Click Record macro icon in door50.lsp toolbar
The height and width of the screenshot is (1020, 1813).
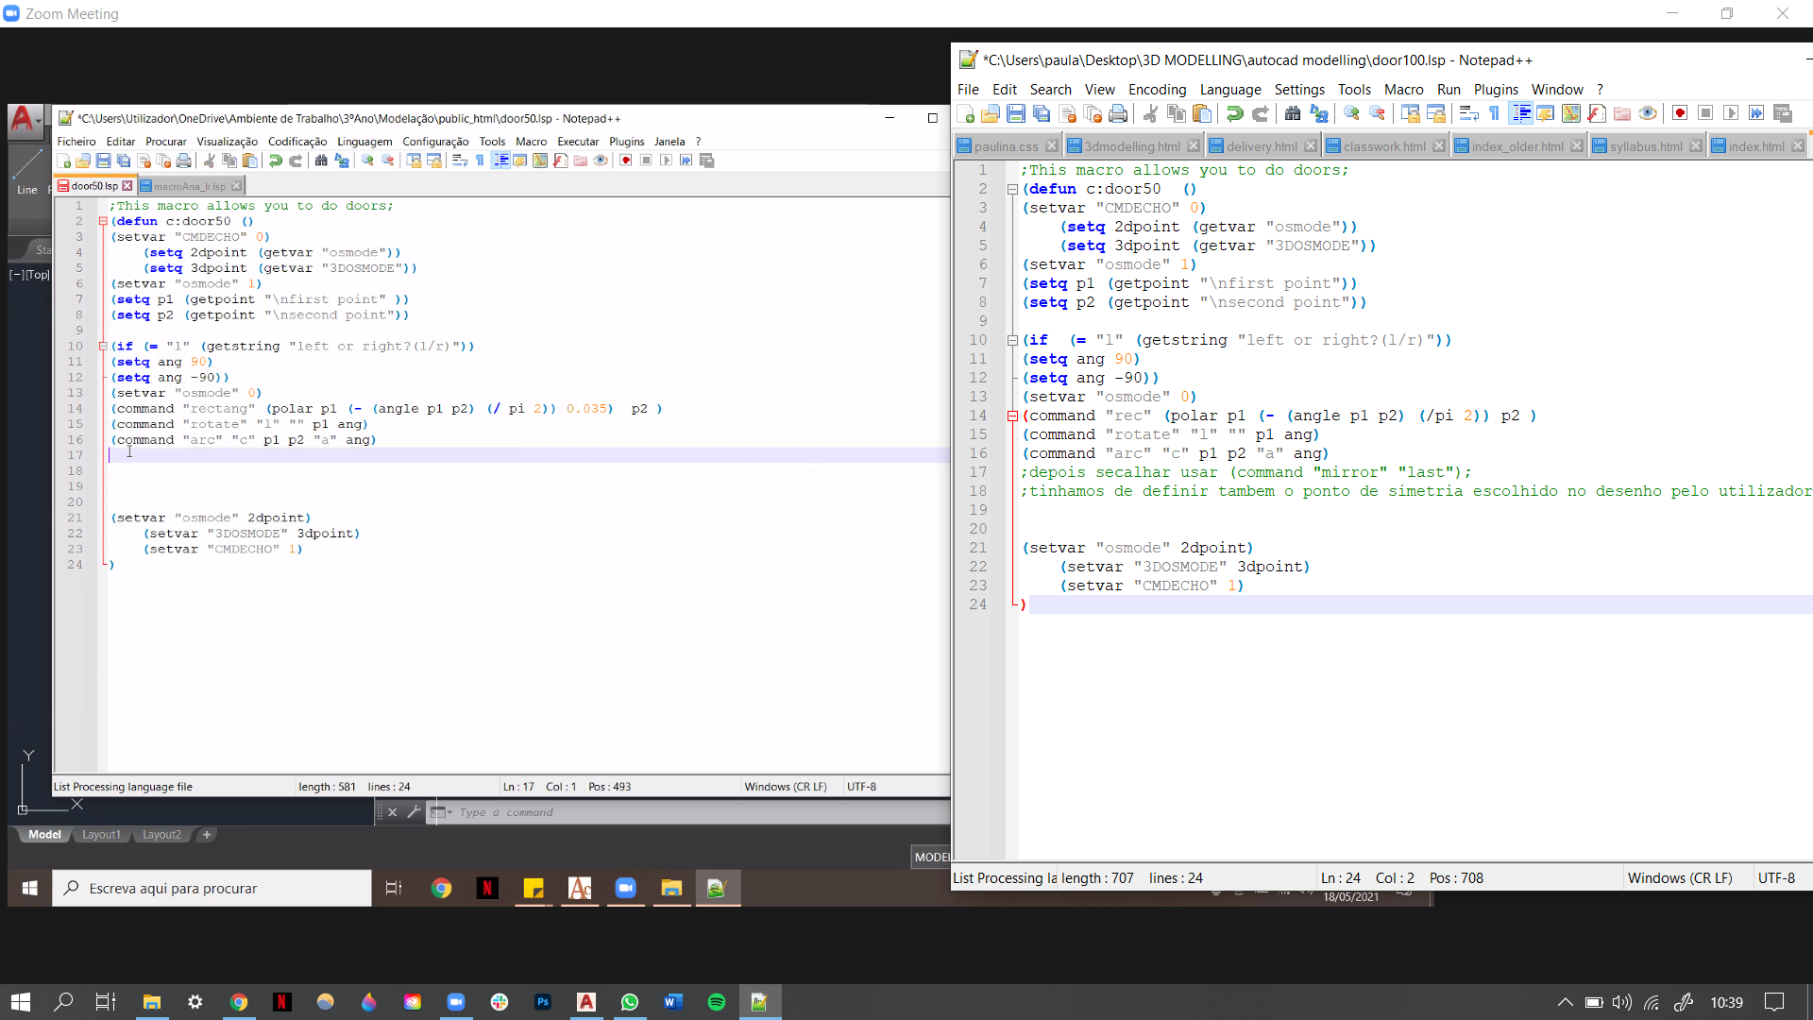pyautogui.click(x=626, y=161)
